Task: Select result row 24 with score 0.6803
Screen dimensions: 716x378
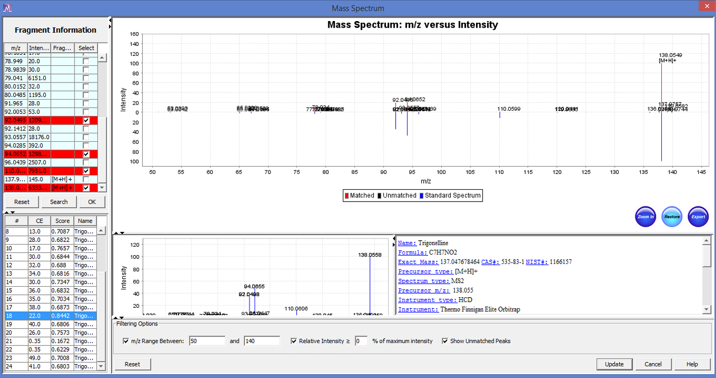Action: pos(50,366)
